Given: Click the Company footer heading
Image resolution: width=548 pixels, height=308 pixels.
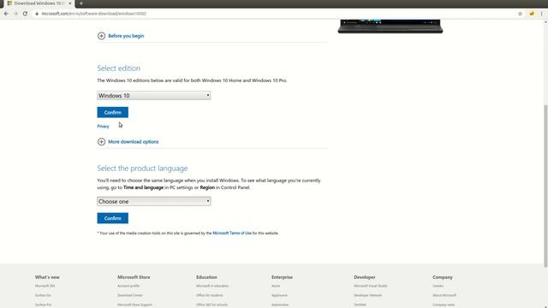Looking at the screenshot, I should click(443, 277).
